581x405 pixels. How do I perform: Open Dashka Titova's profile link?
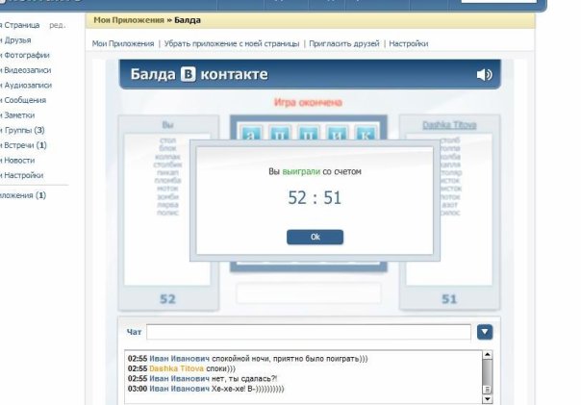pos(449,125)
